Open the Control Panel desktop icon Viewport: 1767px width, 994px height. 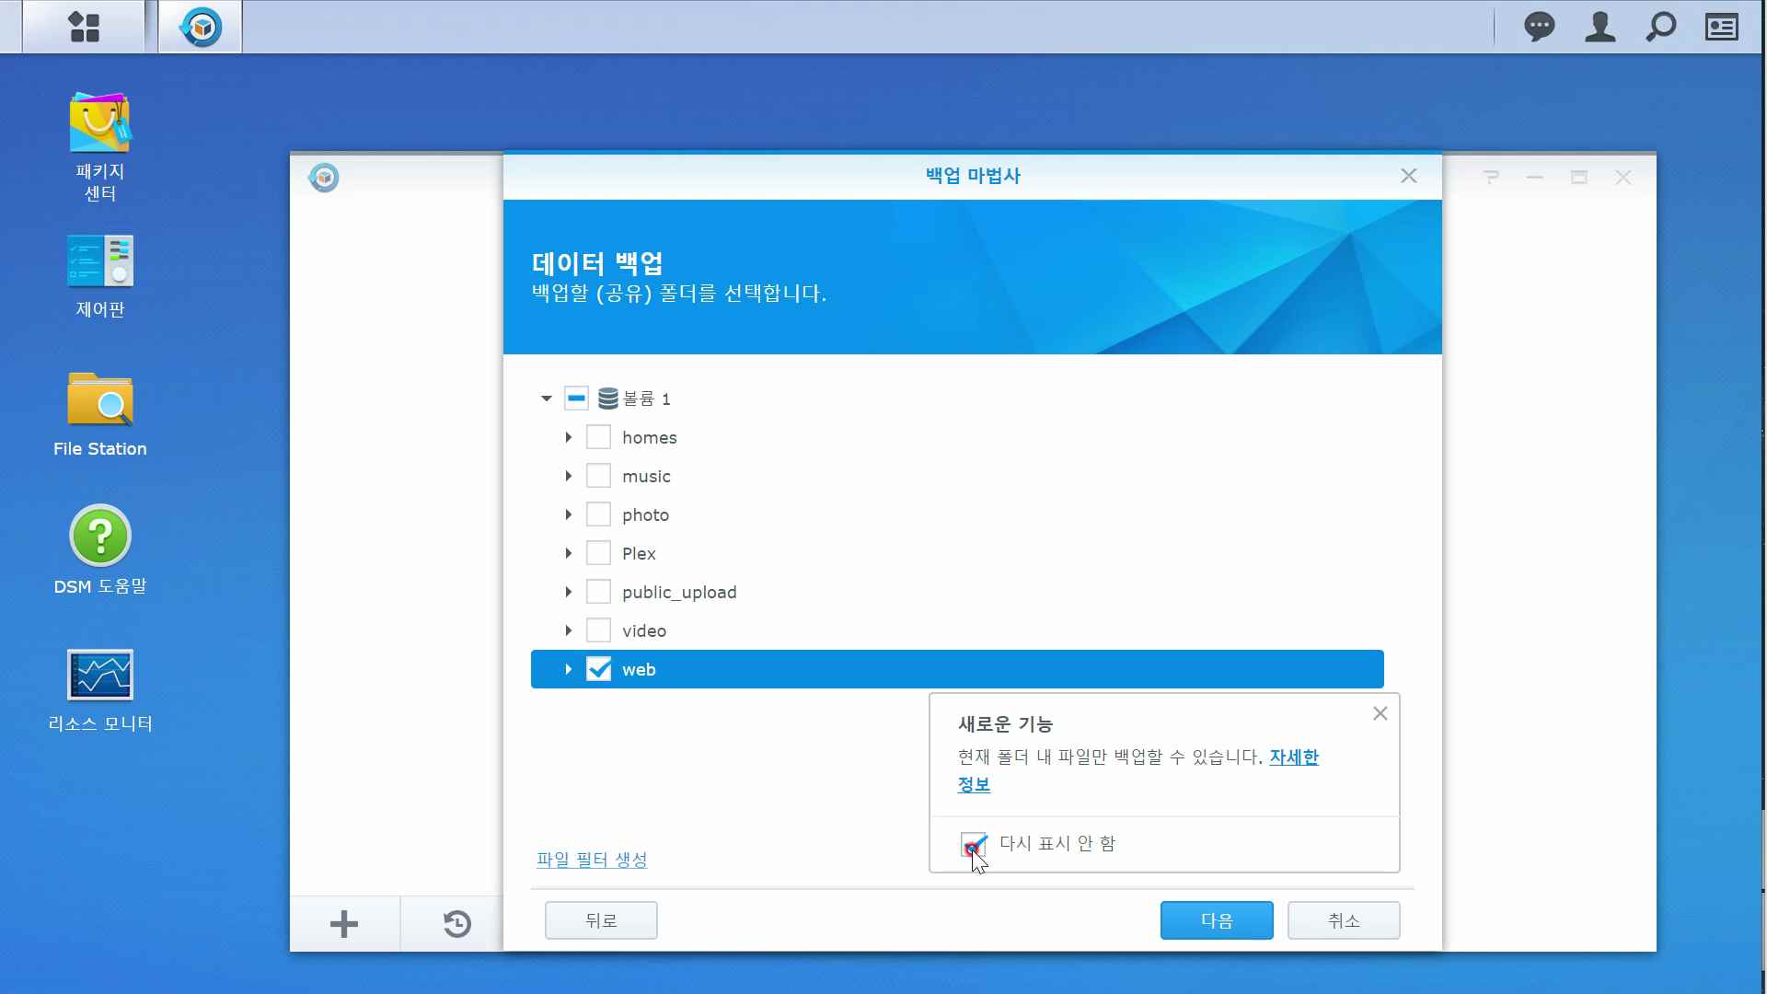tap(99, 262)
